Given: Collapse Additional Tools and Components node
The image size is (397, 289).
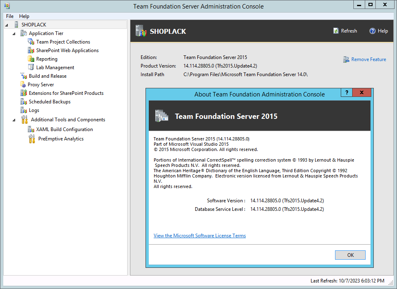Looking at the screenshot, I should coord(14,120).
